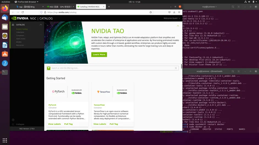
Task: Collapse the CATALOG sidebar section
Action: point(41,25)
